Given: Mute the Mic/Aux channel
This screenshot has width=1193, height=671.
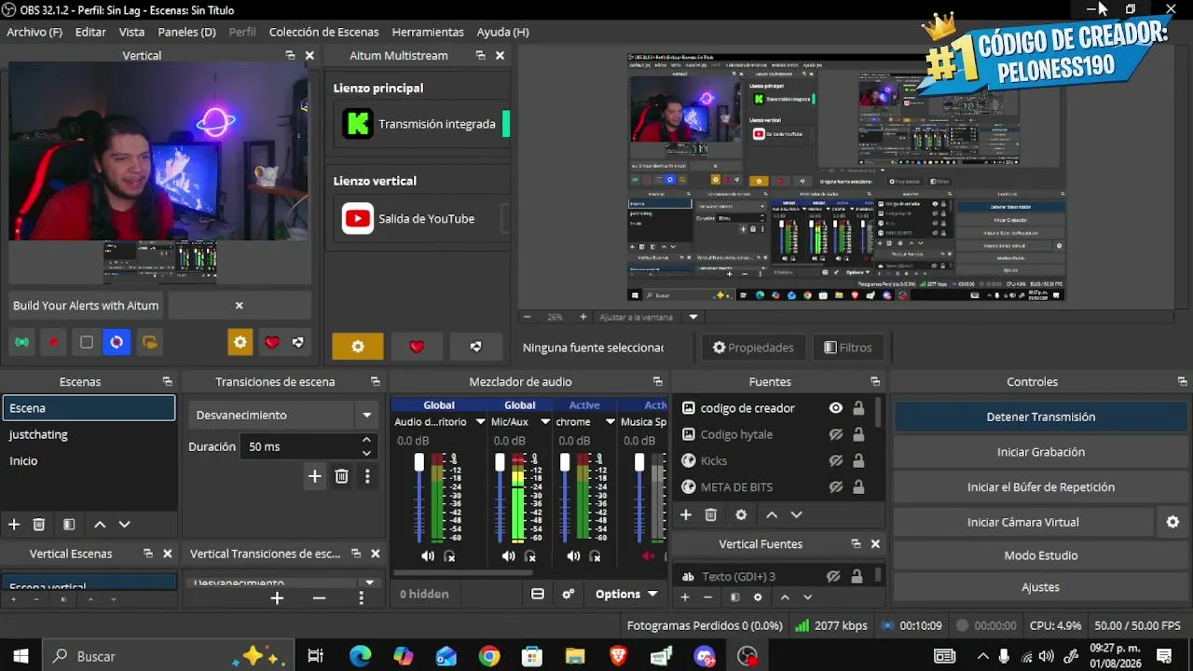Looking at the screenshot, I should tap(508, 556).
